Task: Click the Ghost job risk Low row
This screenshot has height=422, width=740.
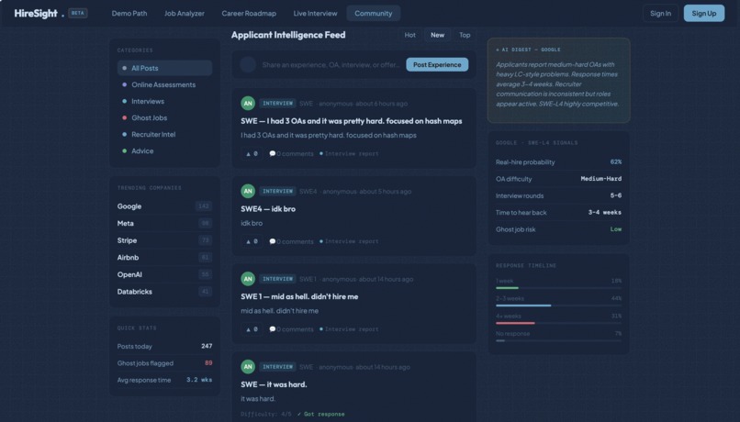Action: [558, 229]
